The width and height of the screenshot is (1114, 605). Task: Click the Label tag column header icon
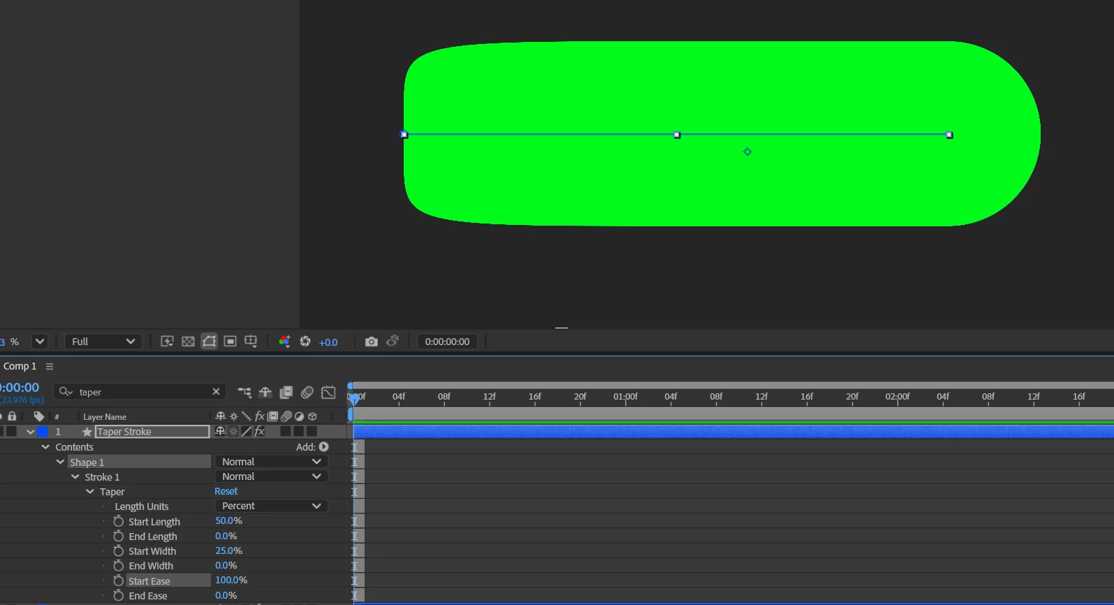click(39, 416)
